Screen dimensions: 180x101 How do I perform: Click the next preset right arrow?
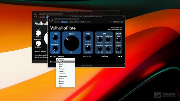coord(121,57)
